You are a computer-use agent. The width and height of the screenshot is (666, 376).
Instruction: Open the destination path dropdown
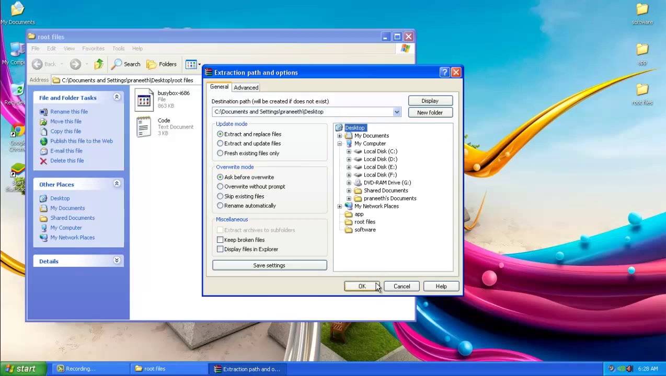pyautogui.click(x=396, y=112)
